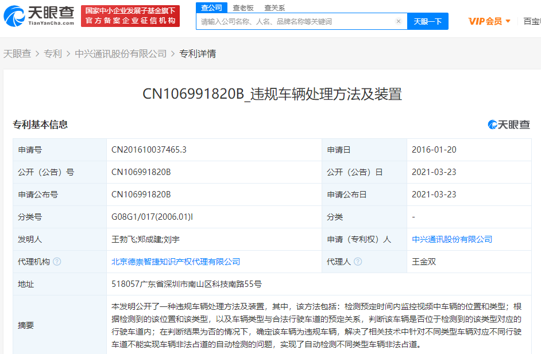Select the 查老板 search tab
The width and height of the screenshot is (541, 354).
click(243, 8)
